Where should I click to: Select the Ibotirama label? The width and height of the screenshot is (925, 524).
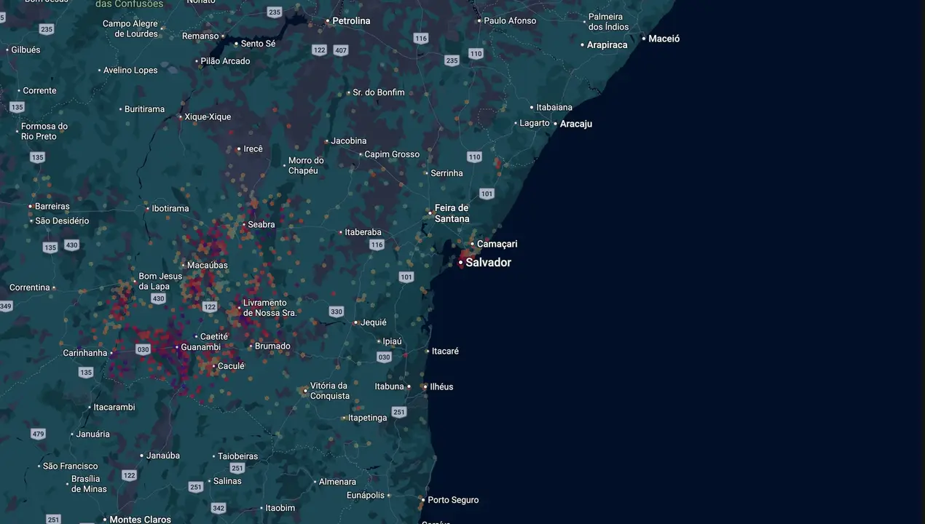(x=170, y=209)
